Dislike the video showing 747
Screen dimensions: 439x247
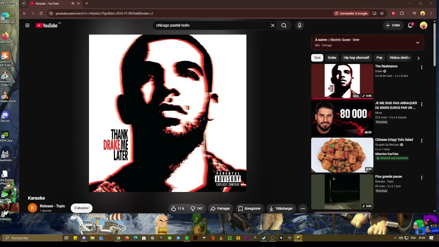197,209
